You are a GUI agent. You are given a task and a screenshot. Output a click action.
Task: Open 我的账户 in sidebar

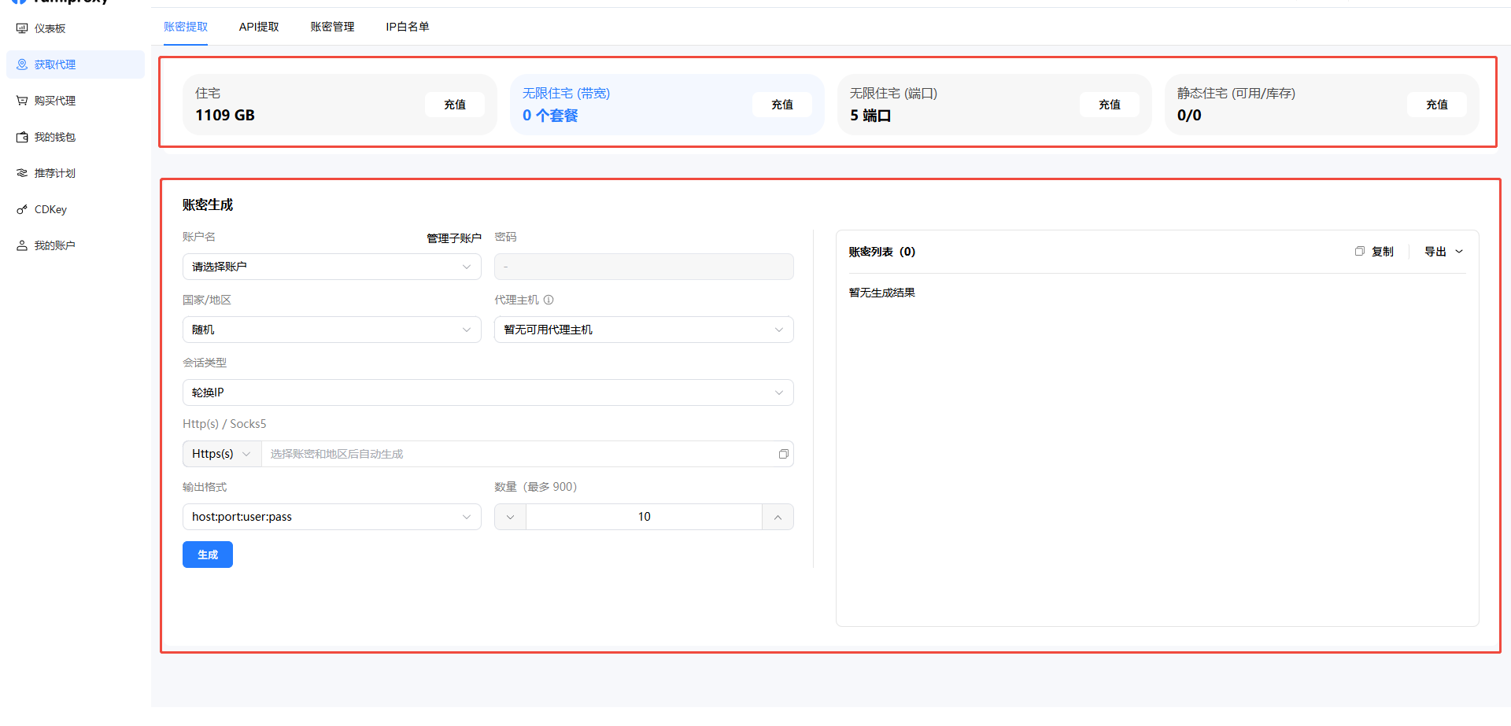click(75, 245)
